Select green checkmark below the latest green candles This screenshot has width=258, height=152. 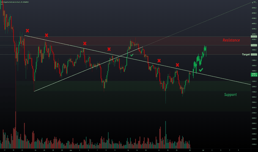coord(201,70)
